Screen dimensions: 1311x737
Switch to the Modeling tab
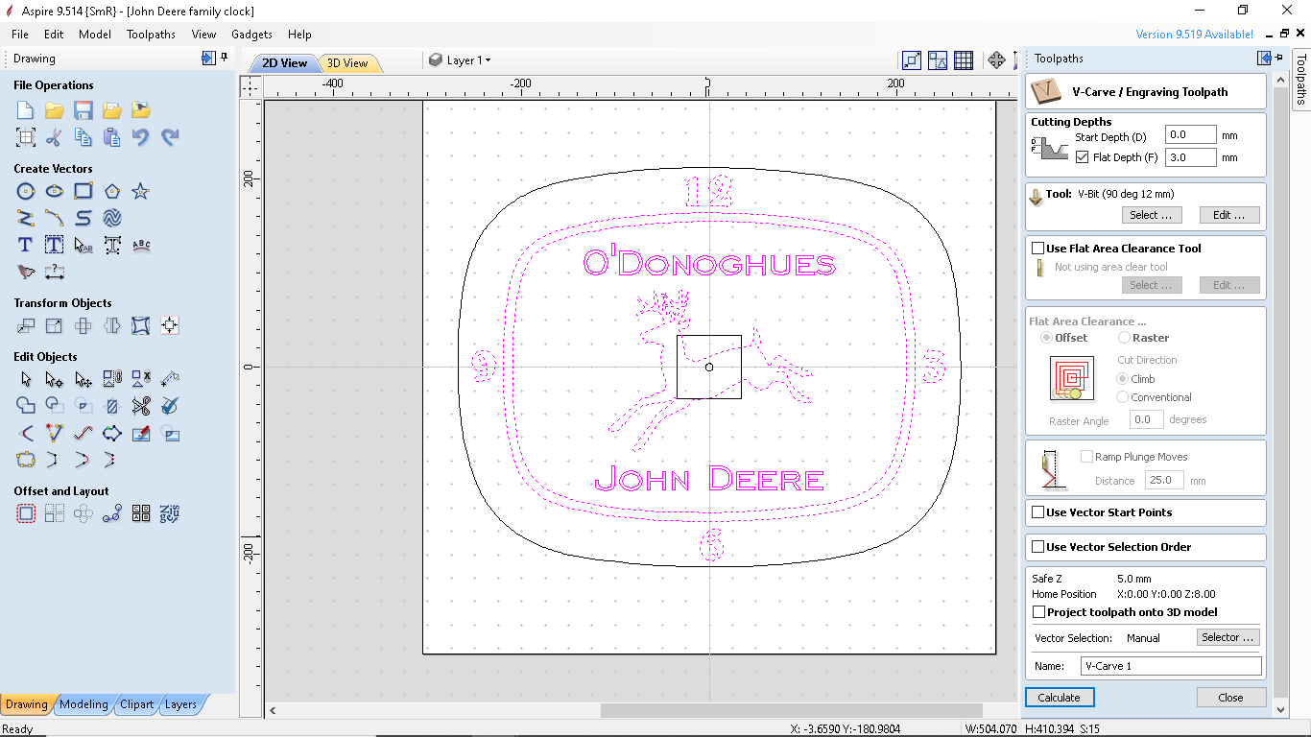click(83, 704)
